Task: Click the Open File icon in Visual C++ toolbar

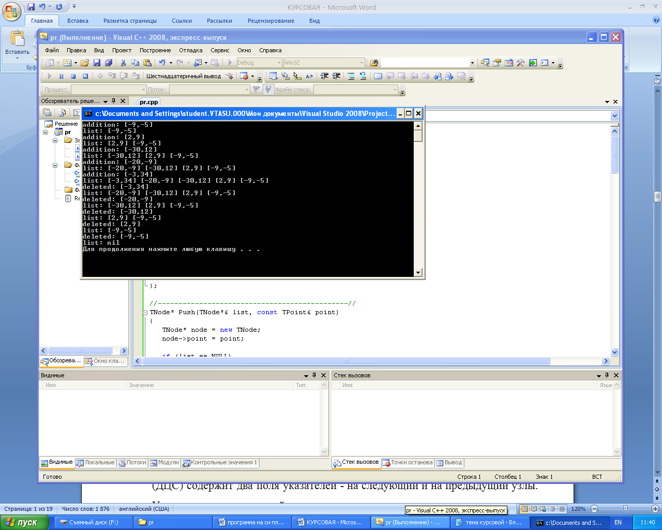Action: coord(85,63)
